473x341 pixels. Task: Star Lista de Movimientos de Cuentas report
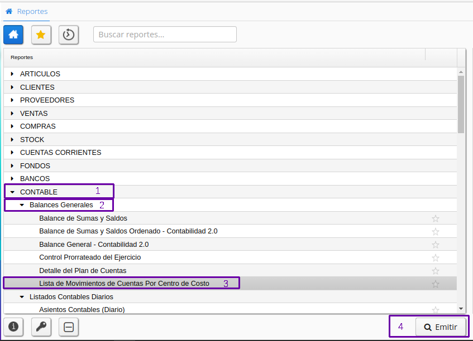(435, 284)
